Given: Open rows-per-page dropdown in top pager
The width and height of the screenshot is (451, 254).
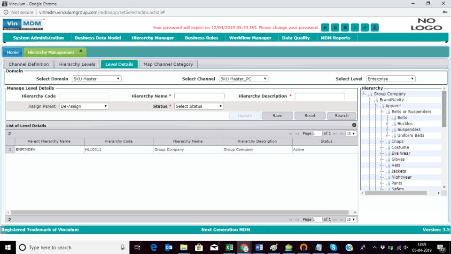Looking at the screenshot, I should (x=350, y=134).
